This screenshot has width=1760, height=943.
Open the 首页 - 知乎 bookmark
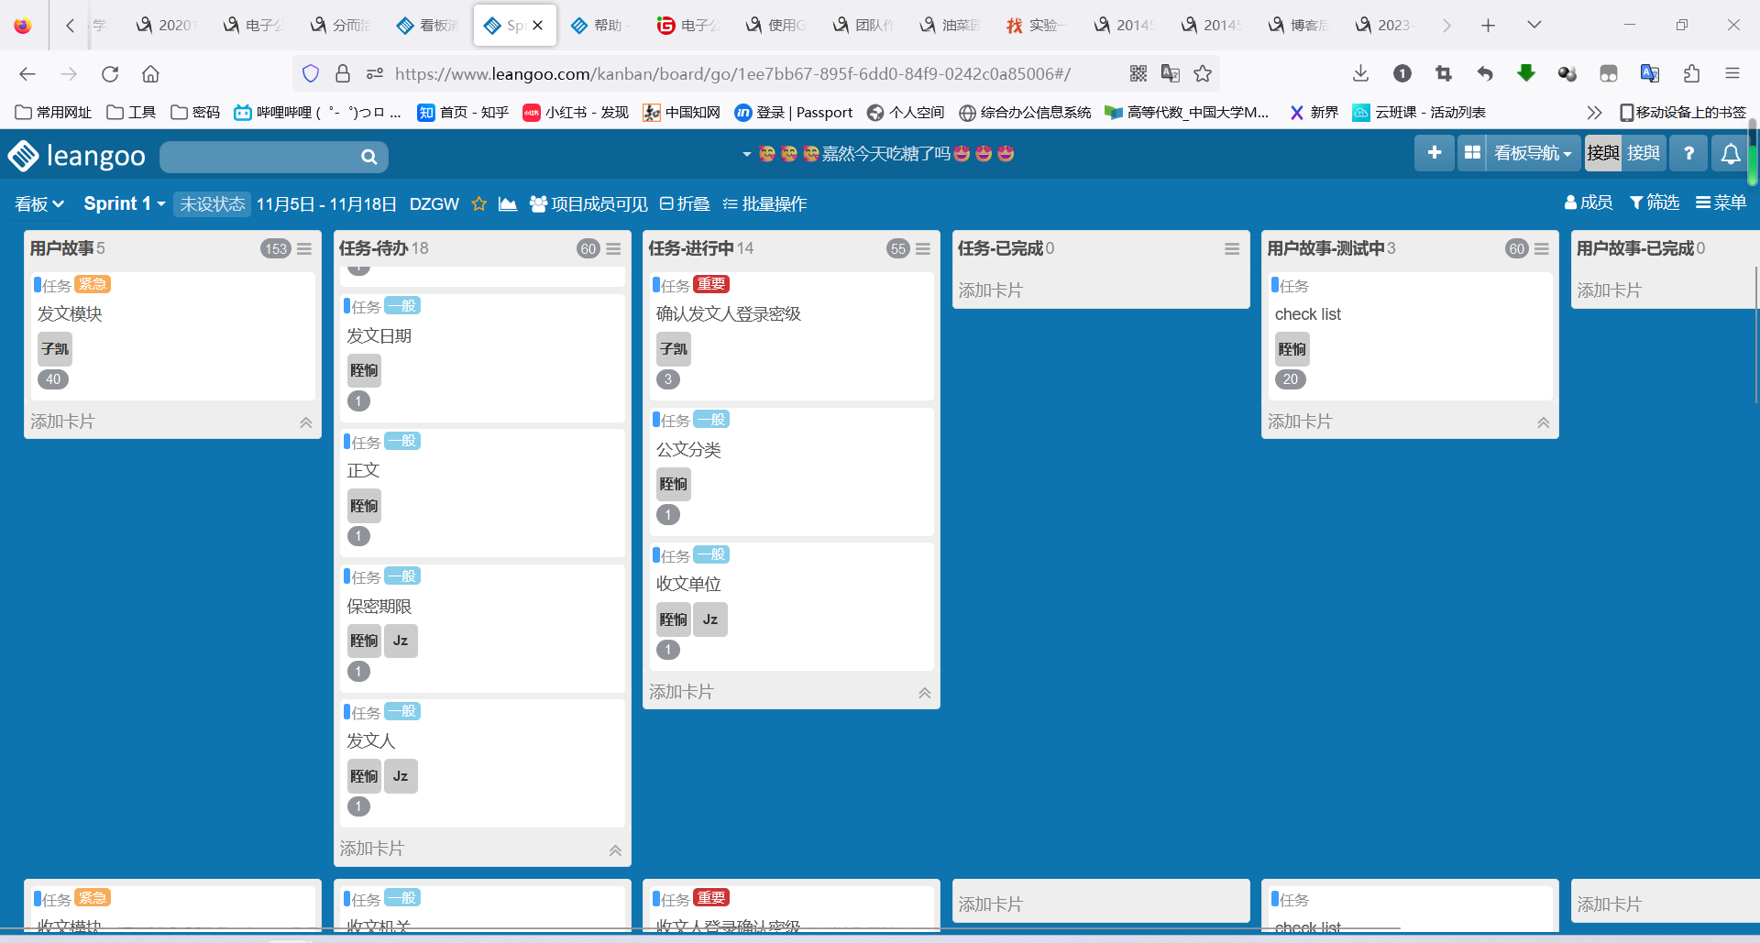coord(463,113)
